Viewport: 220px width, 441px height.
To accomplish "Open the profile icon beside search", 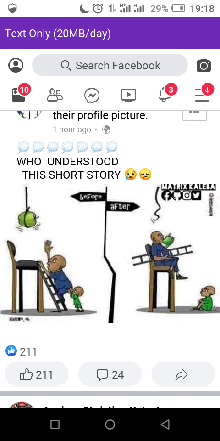I will tap(16, 66).
